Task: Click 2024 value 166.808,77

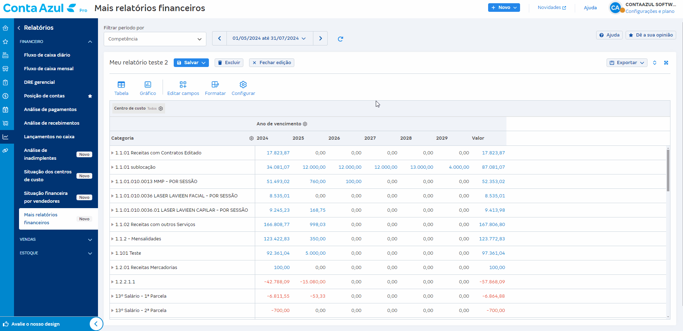Action: [x=276, y=225]
